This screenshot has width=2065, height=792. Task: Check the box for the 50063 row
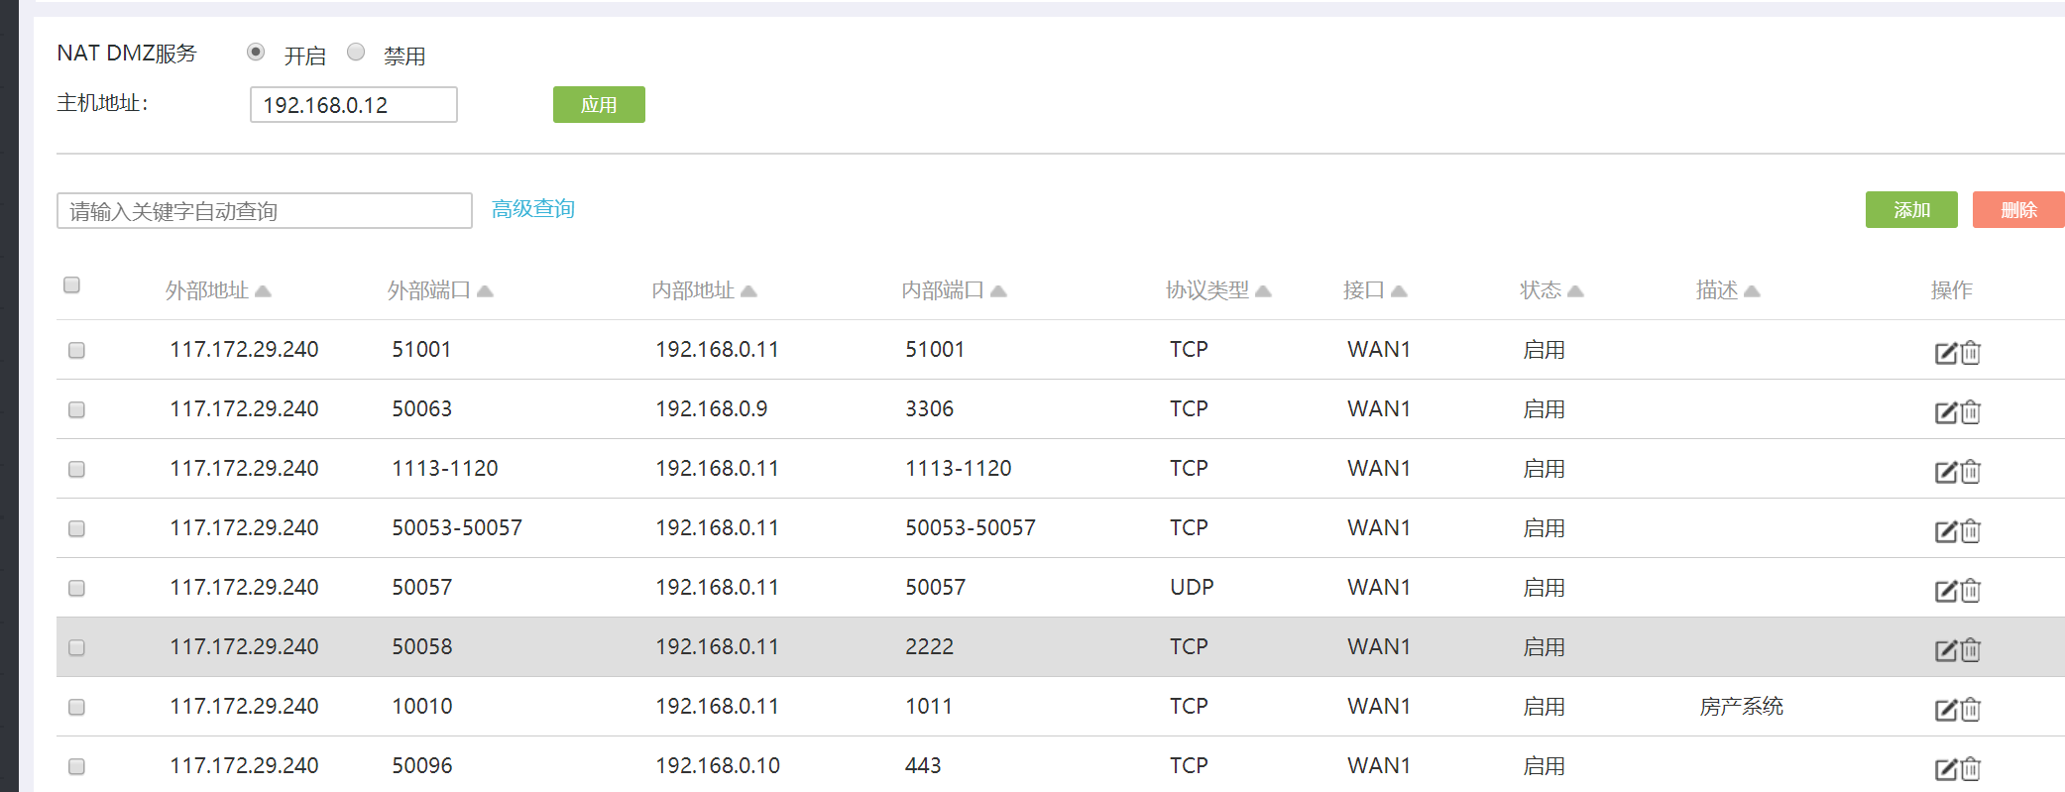point(76,409)
